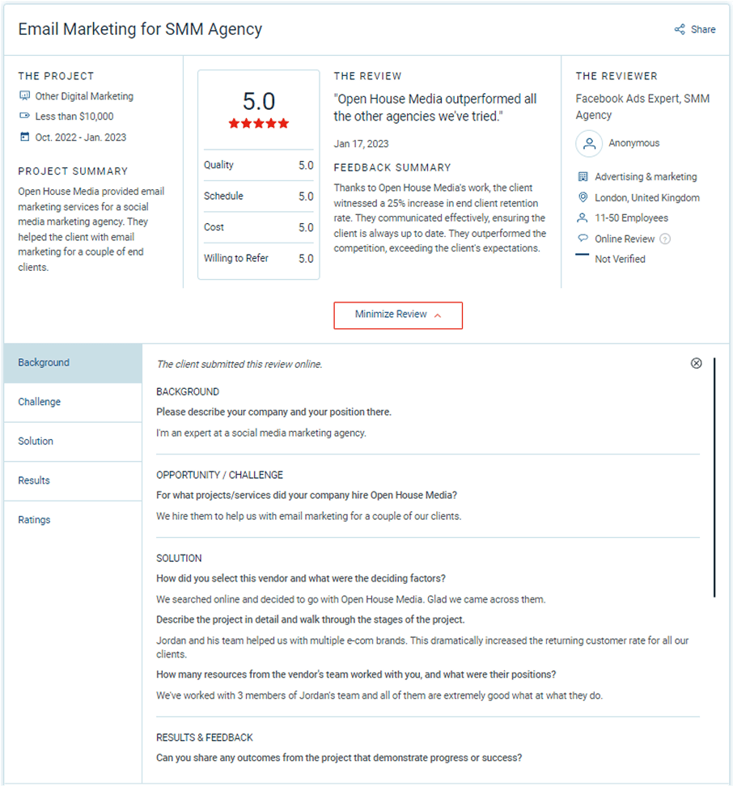Click the employees icon beside 11-50 Employees
This screenshot has height=786, width=733.
click(x=583, y=218)
